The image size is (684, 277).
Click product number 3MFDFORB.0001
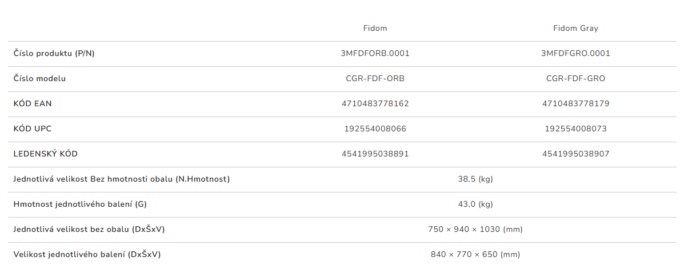(x=375, y=54)
